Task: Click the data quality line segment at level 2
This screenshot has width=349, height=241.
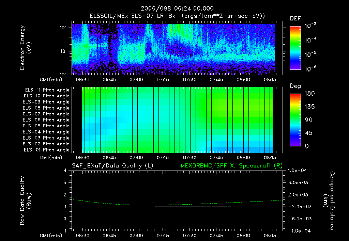Action: [x=252, y=195]
